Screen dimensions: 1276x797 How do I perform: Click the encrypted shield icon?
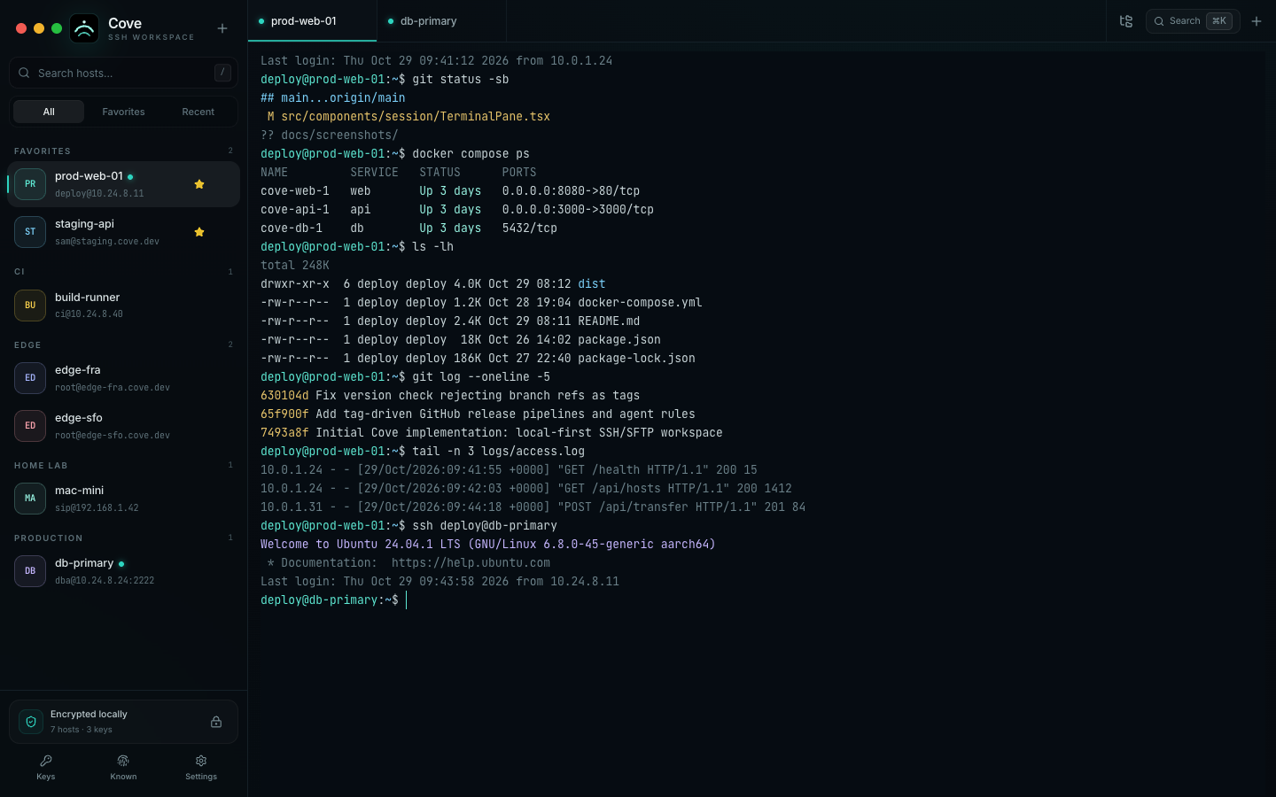click(31, 722)
